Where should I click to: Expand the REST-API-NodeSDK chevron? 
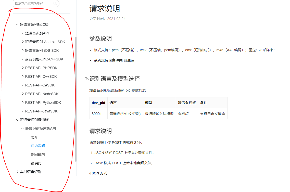click(23, 94)
